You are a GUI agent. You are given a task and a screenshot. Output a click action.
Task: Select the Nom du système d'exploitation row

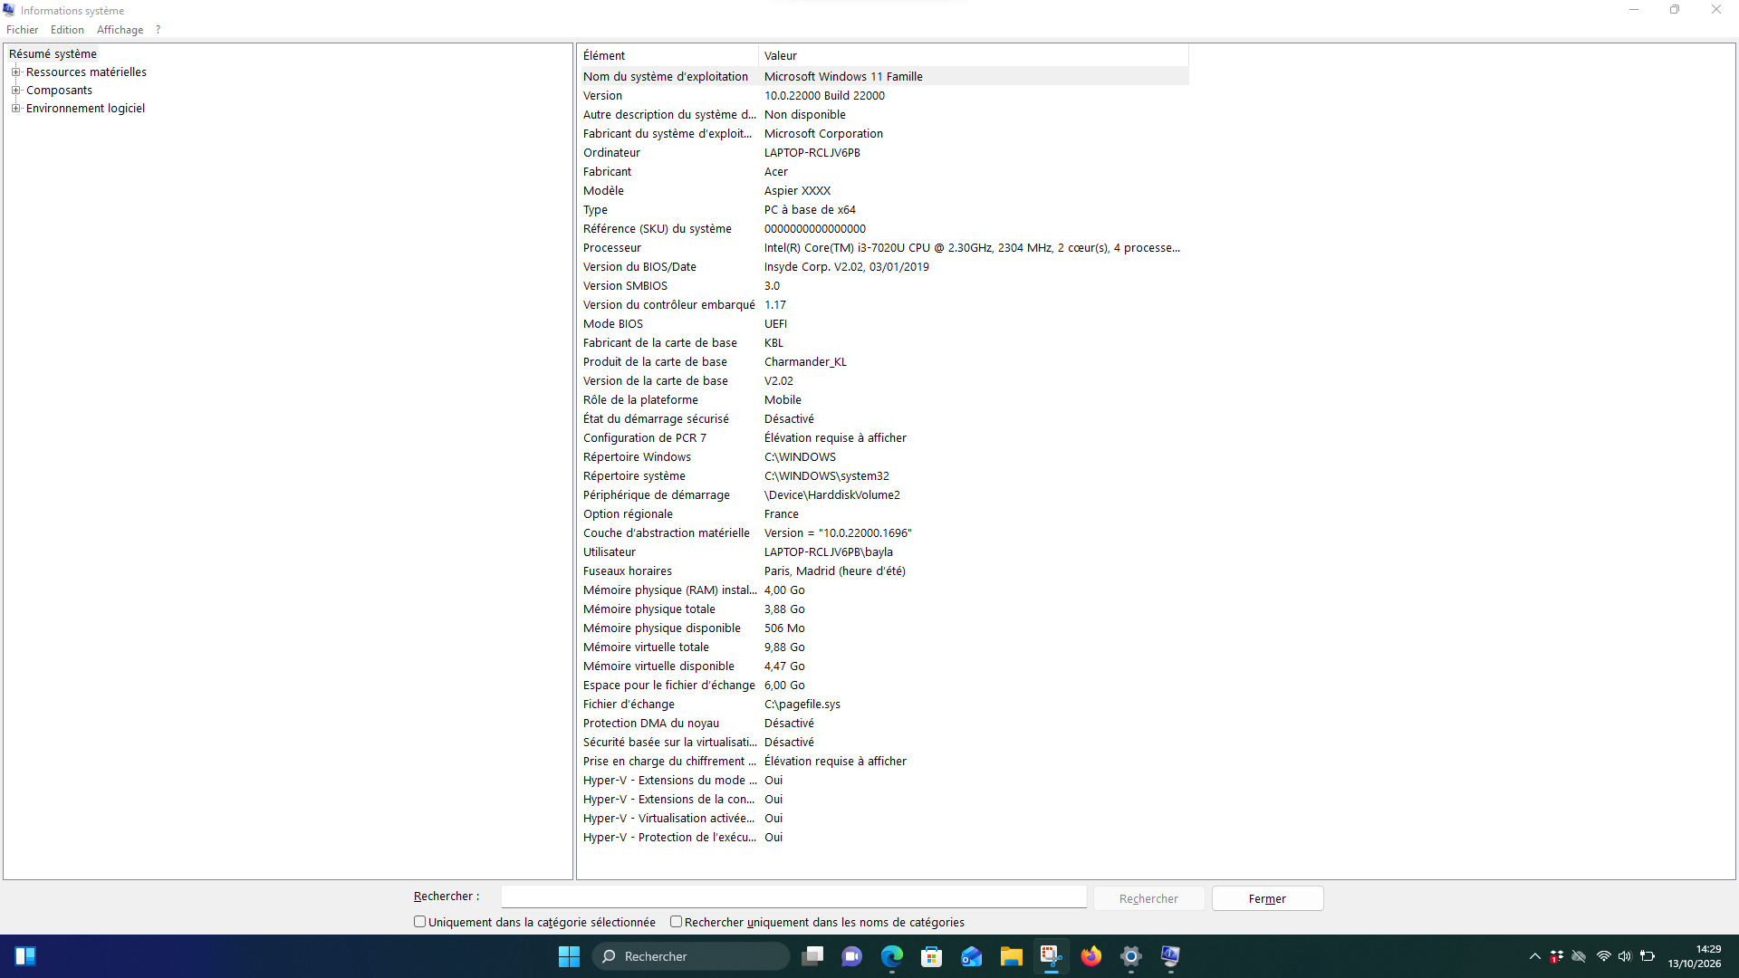884,77
